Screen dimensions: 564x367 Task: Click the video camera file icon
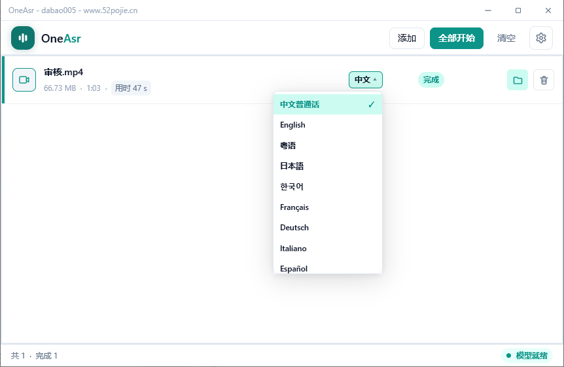[24, 80]
